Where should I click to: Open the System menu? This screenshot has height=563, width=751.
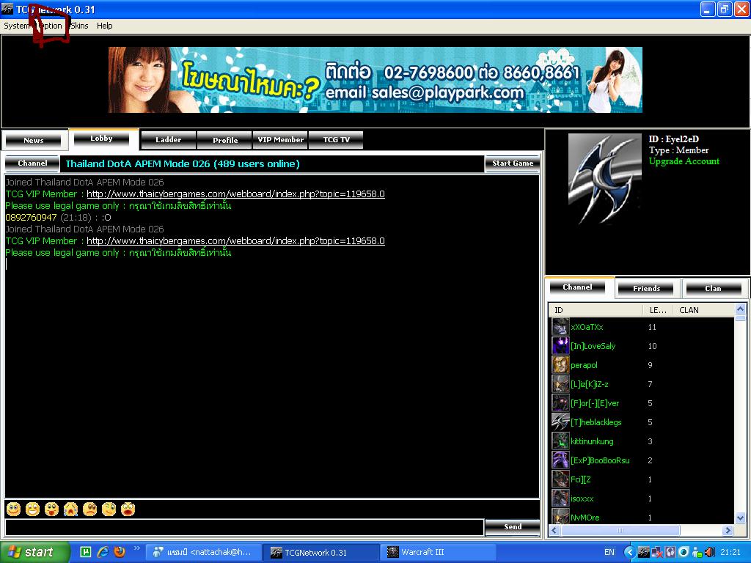pyautogui.click(x=16, y=26)
